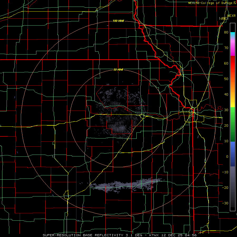Image resolution: width=237 pixels, height=237 pixels.
Task: Click the 60 value on the dBZ scale
Action: point(226,63)
